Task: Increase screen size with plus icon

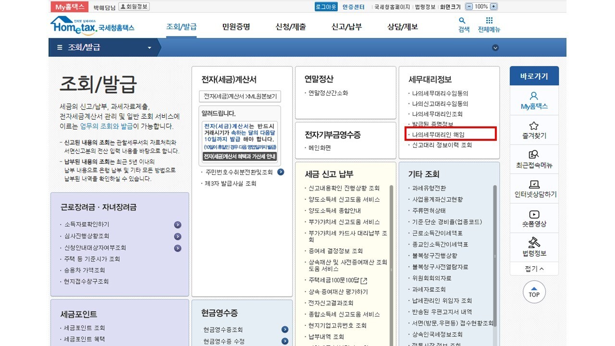Action: 493,7
